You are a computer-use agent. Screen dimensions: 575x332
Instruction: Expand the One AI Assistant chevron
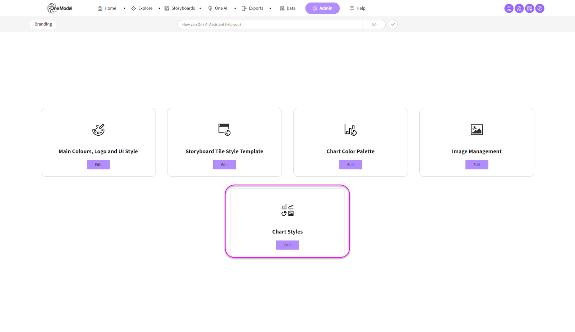(393, 24)
